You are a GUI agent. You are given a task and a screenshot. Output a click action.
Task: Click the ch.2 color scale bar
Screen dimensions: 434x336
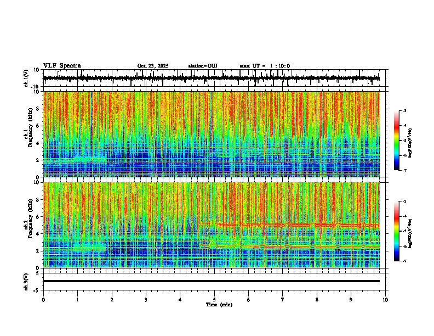point(397,231)
